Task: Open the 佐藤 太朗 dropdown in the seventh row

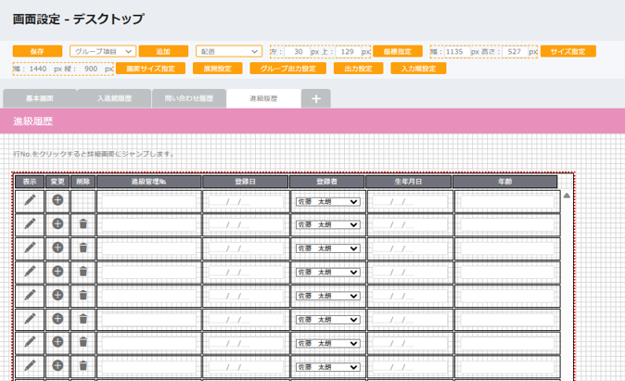Action: tap(327, 343)
